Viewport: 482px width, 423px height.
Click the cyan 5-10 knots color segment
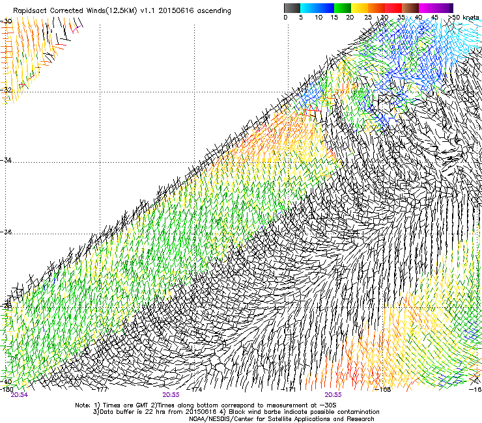[x=308, y=8]
